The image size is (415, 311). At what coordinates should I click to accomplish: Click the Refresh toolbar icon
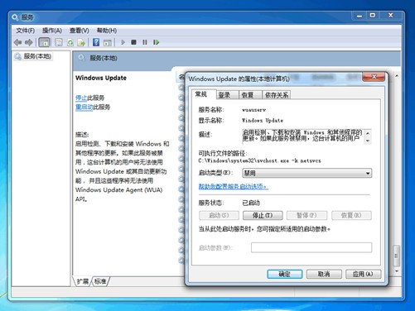tap(70, 42)
